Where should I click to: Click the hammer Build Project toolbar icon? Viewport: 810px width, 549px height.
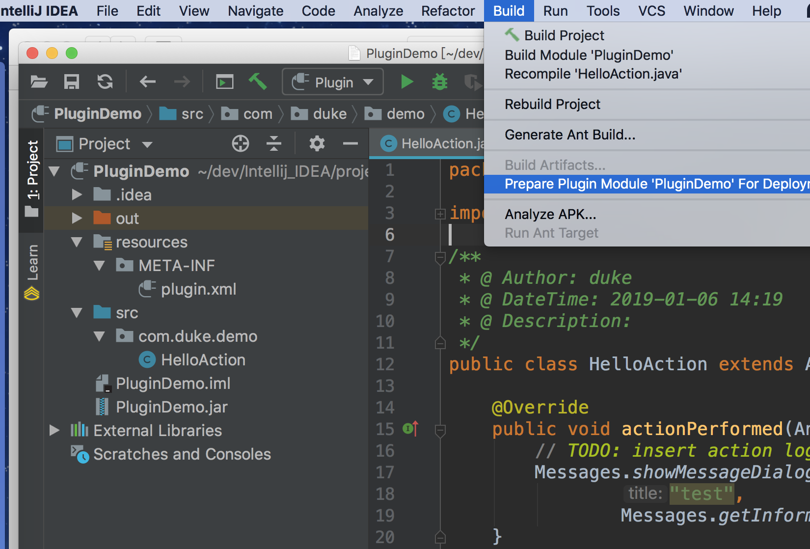(x=259, y=82)
